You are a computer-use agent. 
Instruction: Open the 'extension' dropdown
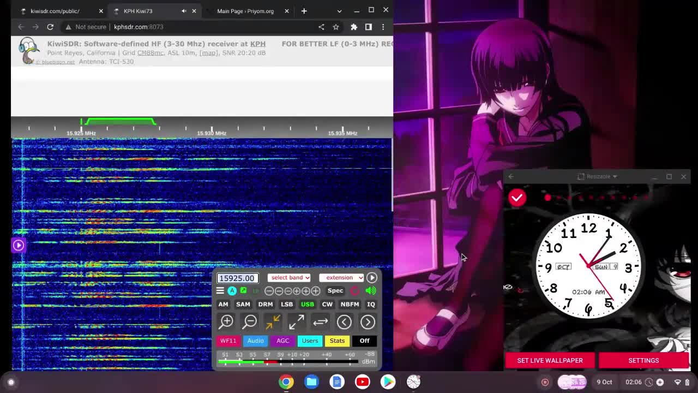tap(341, 278)
